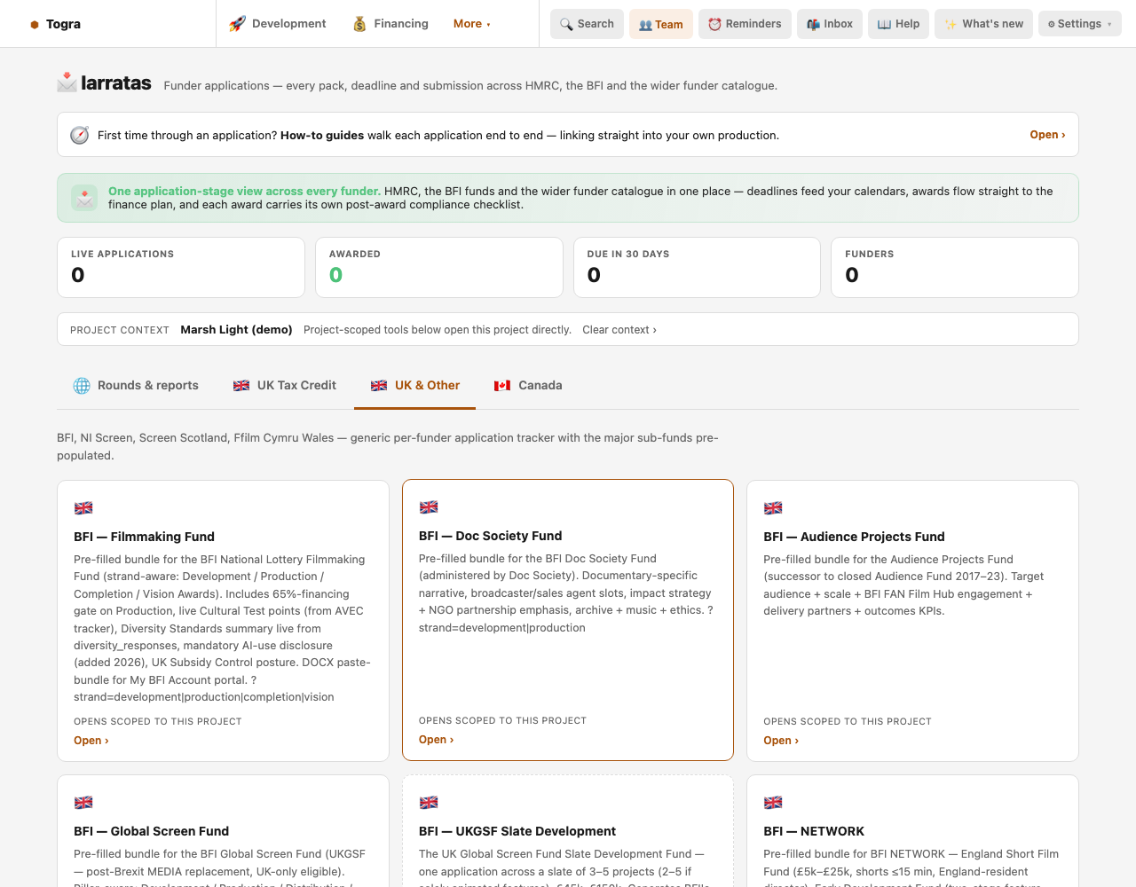This screenshot has height=887, width=1136.
Task: Click the rocket icon beside Development
Action: click(237, 24)
